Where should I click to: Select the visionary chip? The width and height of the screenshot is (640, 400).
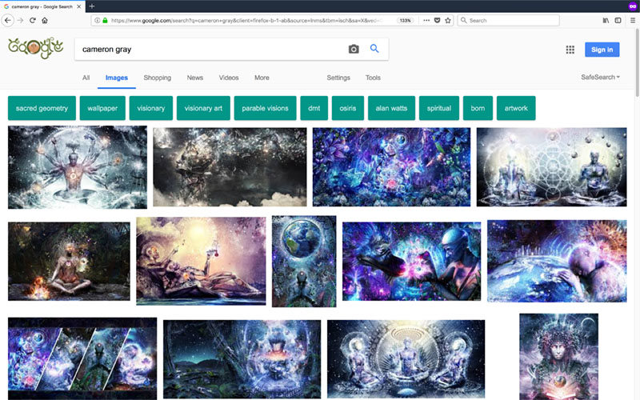pos(151,108)
